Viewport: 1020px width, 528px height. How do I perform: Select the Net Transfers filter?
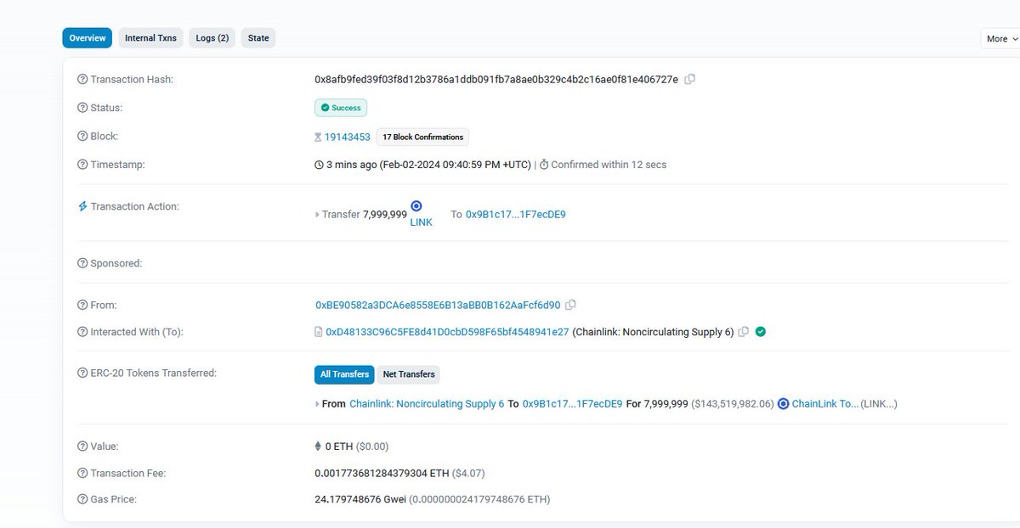409,374
